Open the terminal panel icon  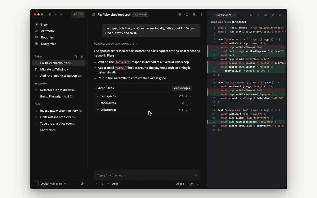(x=180, y=15)
